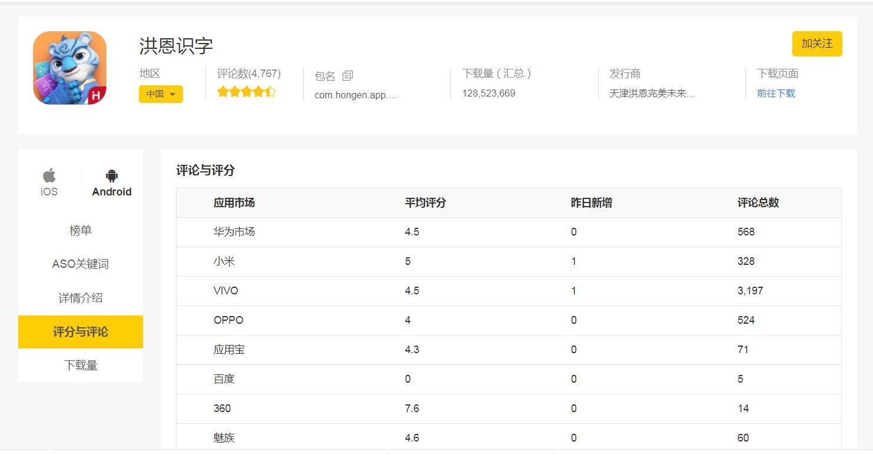Click the 魅族 row name

pyautogui.click(x=224, y=438)
